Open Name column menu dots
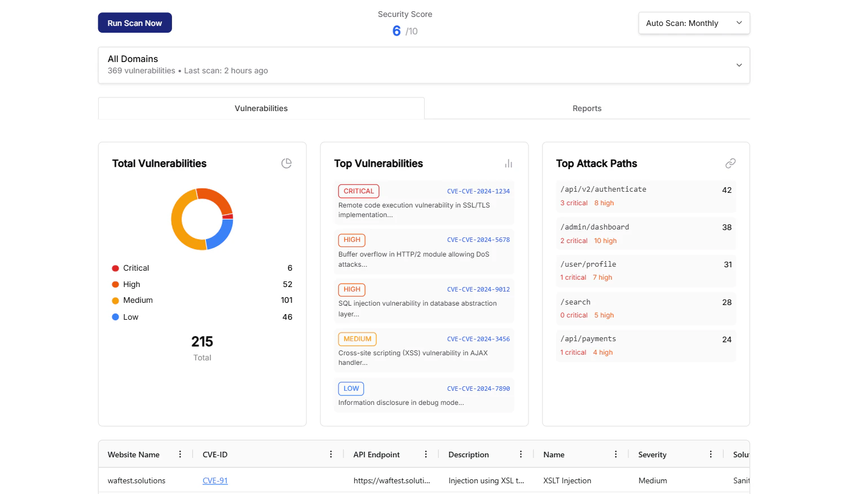850x494 pixels. [x=616, y=455]
